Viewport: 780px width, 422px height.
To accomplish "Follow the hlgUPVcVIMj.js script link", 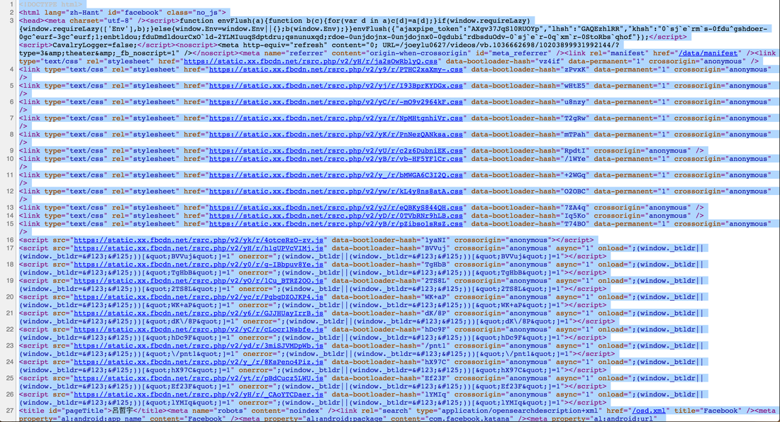I will click(x=199, y=248).
